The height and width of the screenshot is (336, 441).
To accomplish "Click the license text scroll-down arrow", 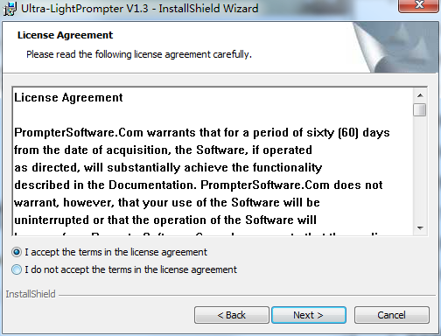I will (420, 228).
